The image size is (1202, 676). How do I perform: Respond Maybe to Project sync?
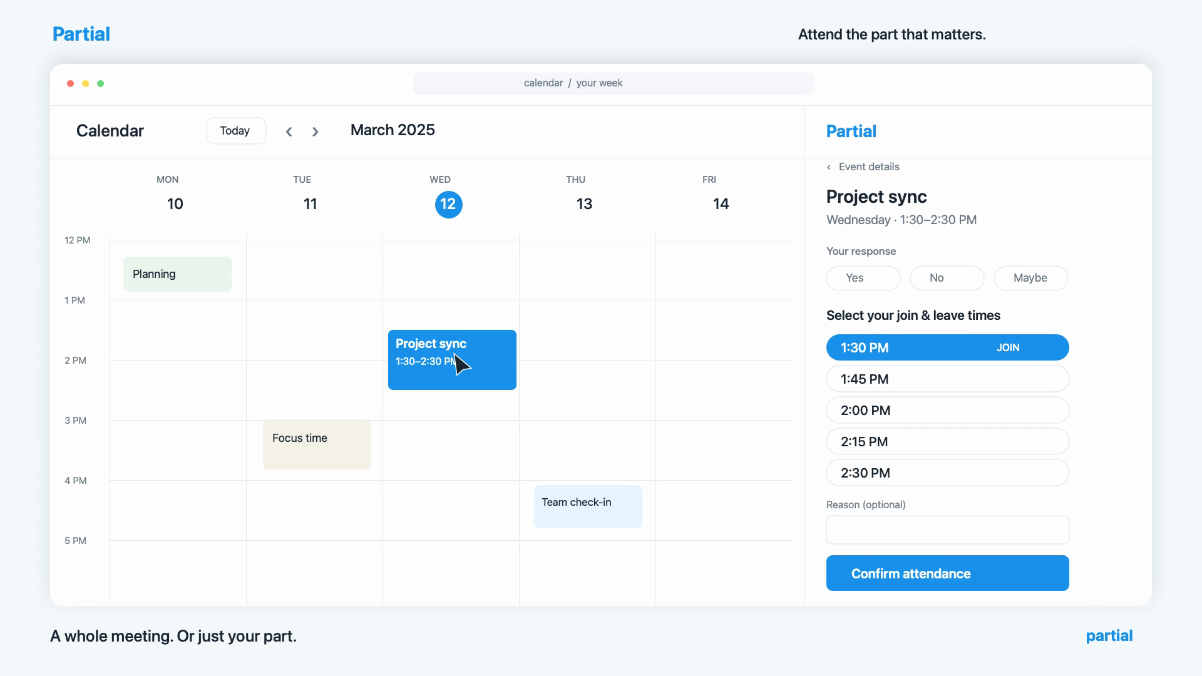click(1030, 278)
